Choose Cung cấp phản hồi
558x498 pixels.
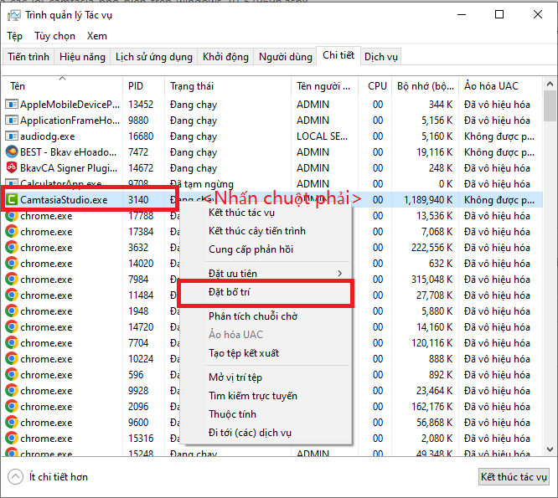tap(266, 249)
